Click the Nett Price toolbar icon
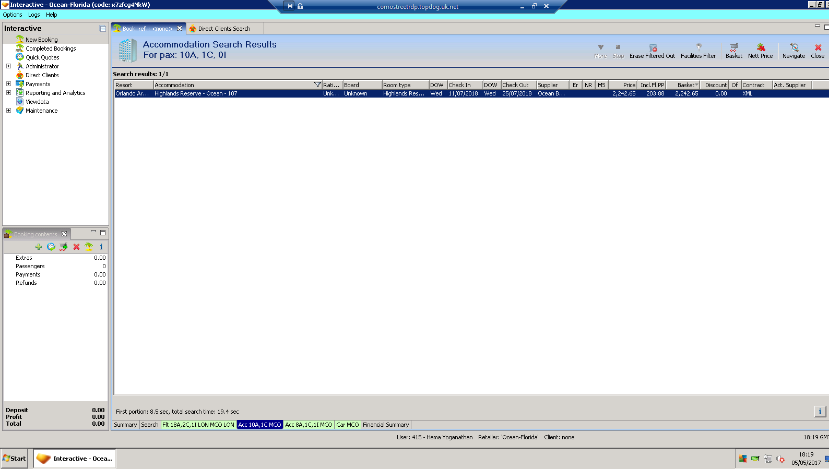The image size is (829, 469). pyautogui.click(x=760, y=51)
